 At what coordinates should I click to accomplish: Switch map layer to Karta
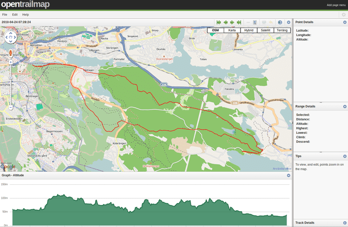[232, 30]
